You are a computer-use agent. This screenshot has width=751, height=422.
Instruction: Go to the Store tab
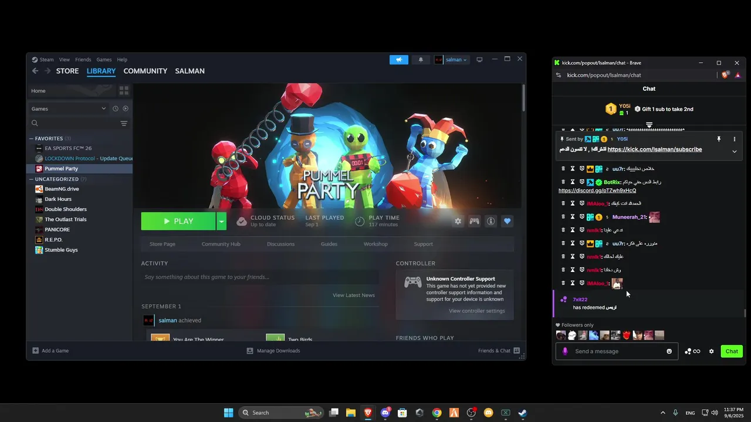point(67,71)
